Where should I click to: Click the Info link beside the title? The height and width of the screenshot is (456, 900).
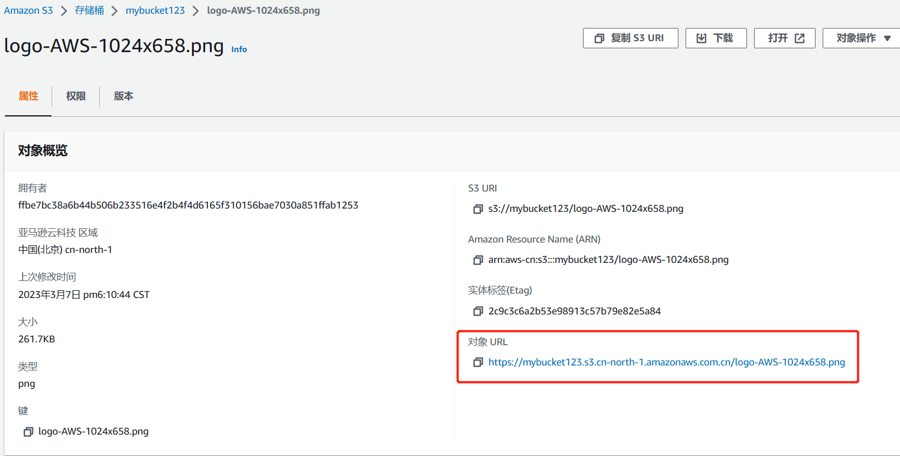(x=239, y=49)
